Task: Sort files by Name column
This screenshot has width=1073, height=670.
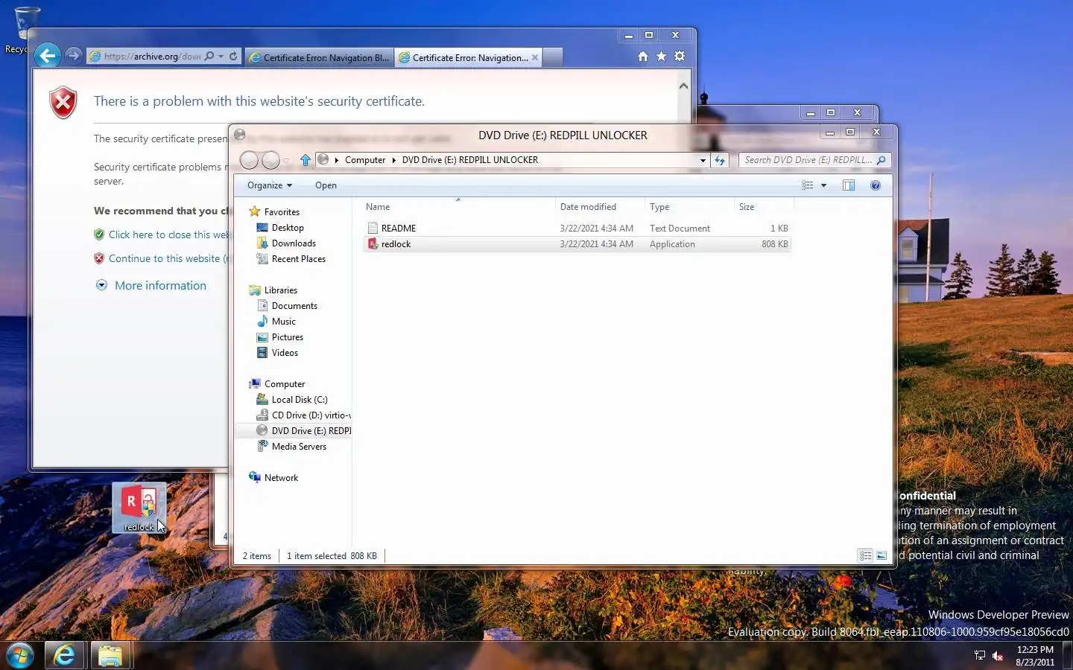Action: click(x=458, y=207)
